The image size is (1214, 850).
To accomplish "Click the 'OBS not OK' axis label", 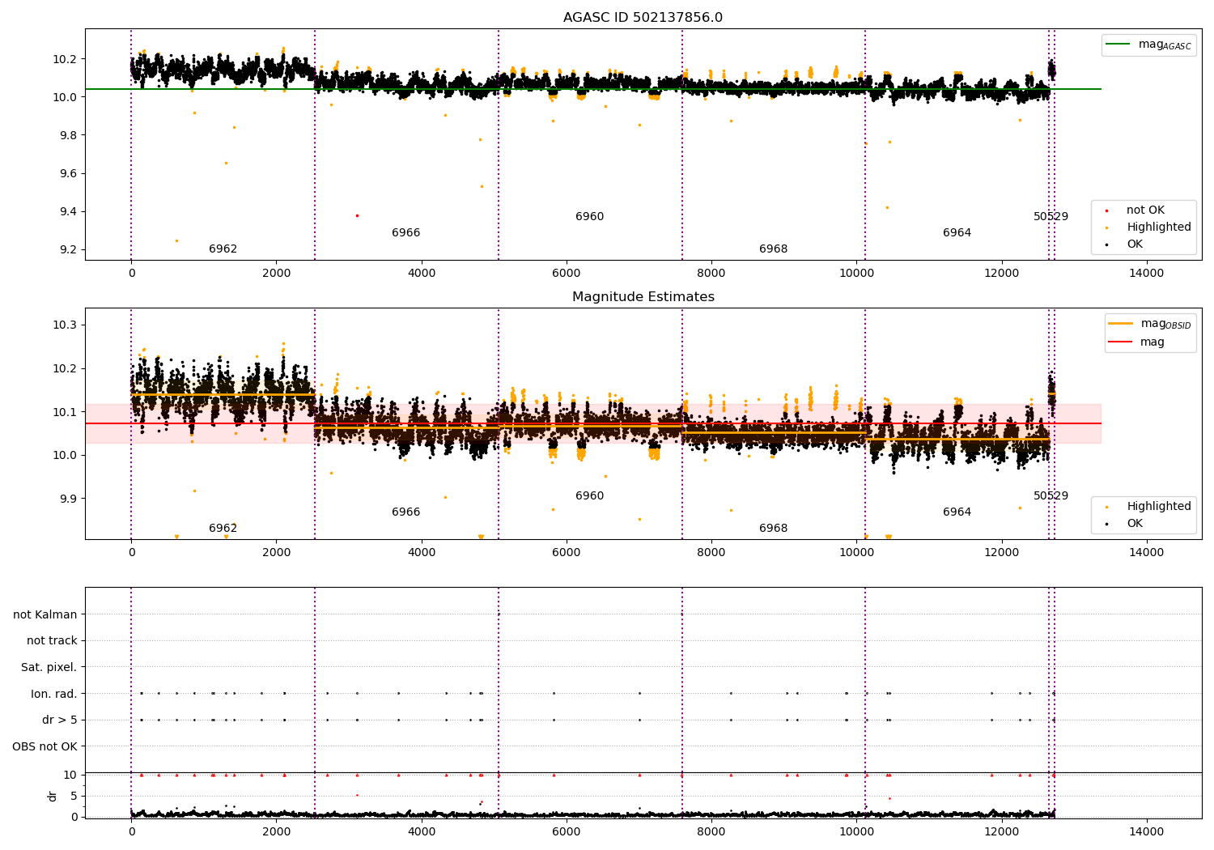I will coord(45,746).
